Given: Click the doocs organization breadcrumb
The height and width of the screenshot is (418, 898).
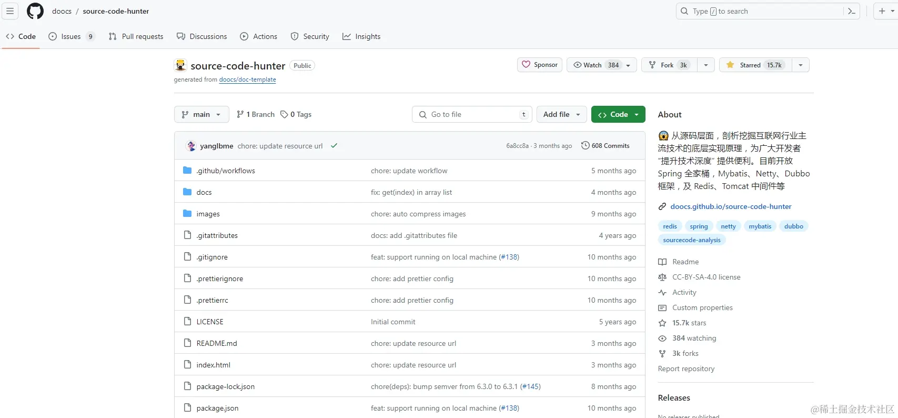Looking at the screenshot, I should [62, 11].
